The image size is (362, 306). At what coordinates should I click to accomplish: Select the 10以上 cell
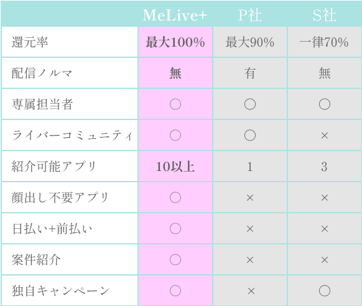[x=175, y=167]
